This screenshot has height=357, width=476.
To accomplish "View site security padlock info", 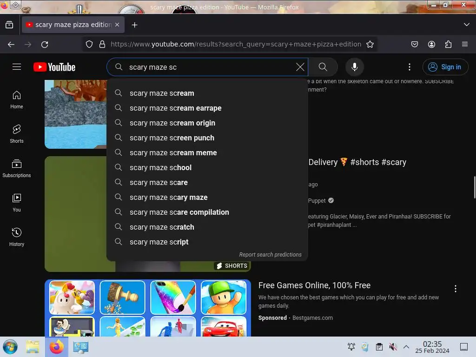I will point(102,44).
